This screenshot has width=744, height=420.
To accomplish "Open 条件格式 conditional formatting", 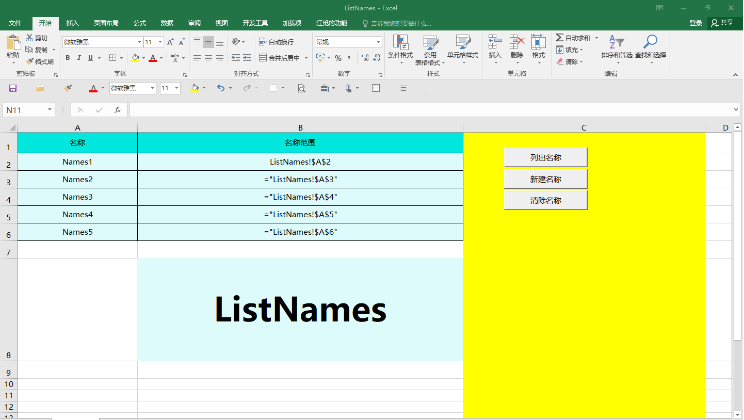I will click(400, 50).
